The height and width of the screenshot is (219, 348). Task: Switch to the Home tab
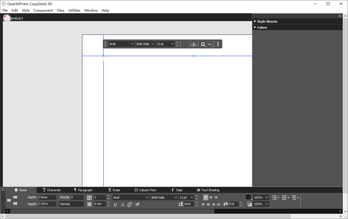[x=21, y=190]
